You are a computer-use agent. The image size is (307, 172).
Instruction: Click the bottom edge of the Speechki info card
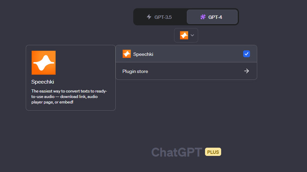coord(71,110)
